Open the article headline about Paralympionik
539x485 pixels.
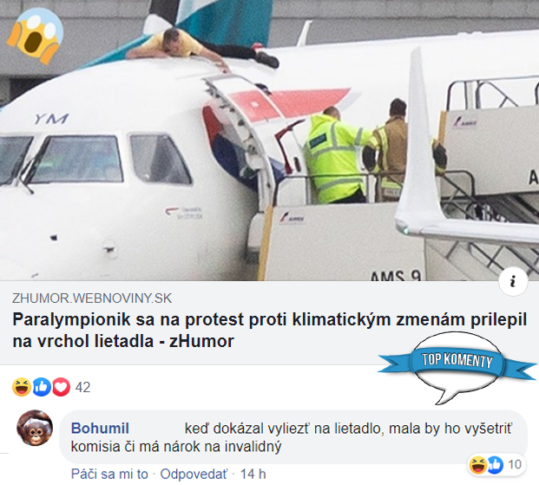(269, 330)
